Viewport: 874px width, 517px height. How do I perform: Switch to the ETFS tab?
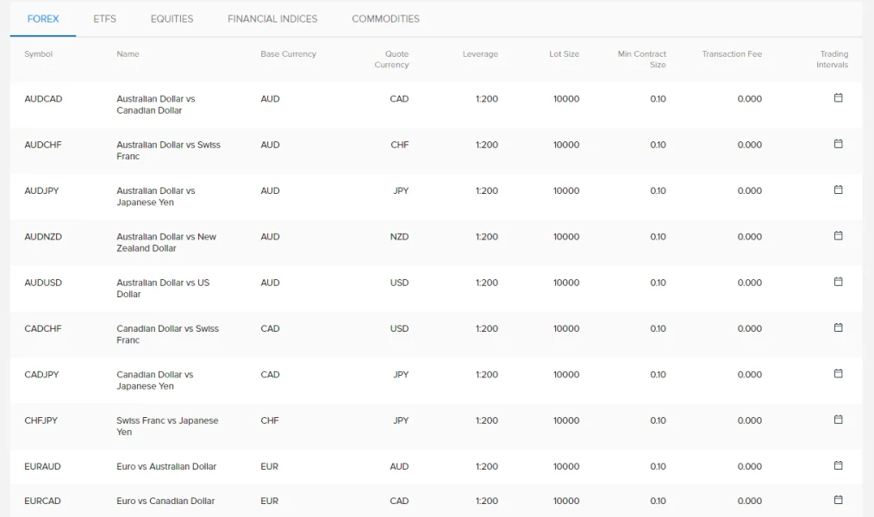click(104, 19)
